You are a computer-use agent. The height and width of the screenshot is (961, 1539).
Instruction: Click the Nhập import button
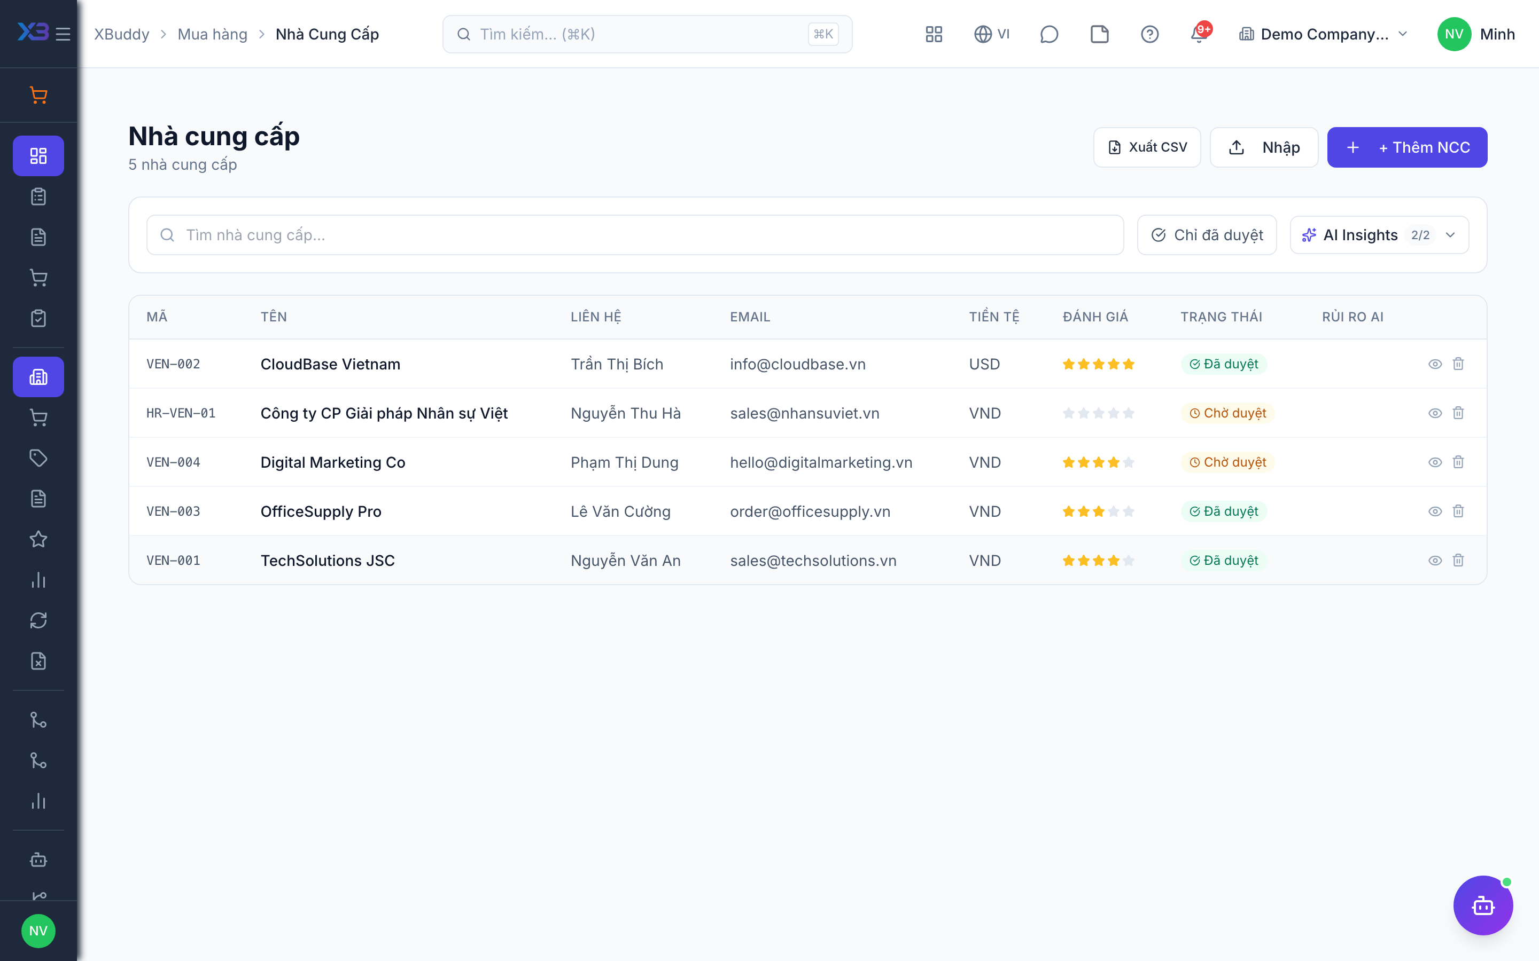click(x=1264, y=147)
